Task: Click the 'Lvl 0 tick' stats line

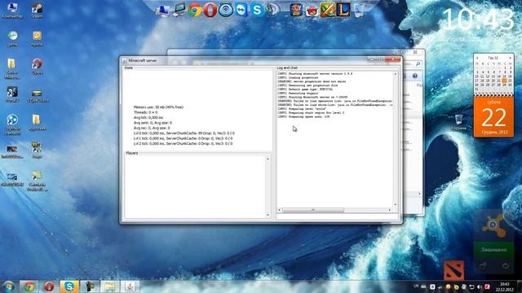Action: [x=184, y=133]
